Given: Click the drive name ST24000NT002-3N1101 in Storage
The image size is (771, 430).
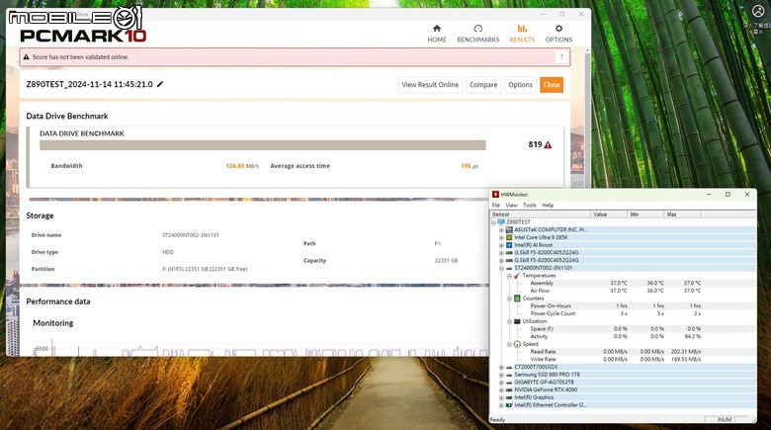Looking at the screenshot, I should tap(191, 235).
